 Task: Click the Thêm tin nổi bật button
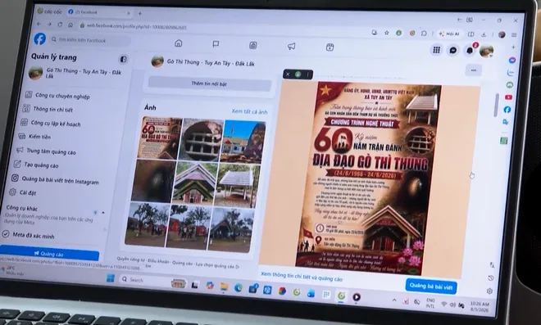(x=209, y=84)
